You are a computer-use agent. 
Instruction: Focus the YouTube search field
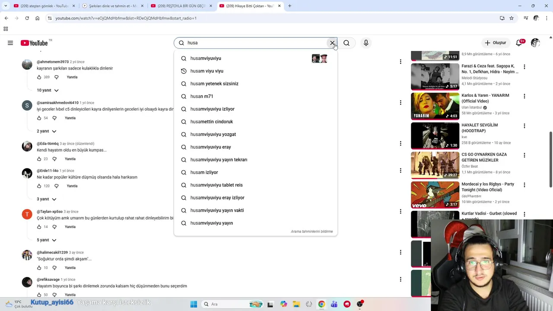[x=255, y=43]
